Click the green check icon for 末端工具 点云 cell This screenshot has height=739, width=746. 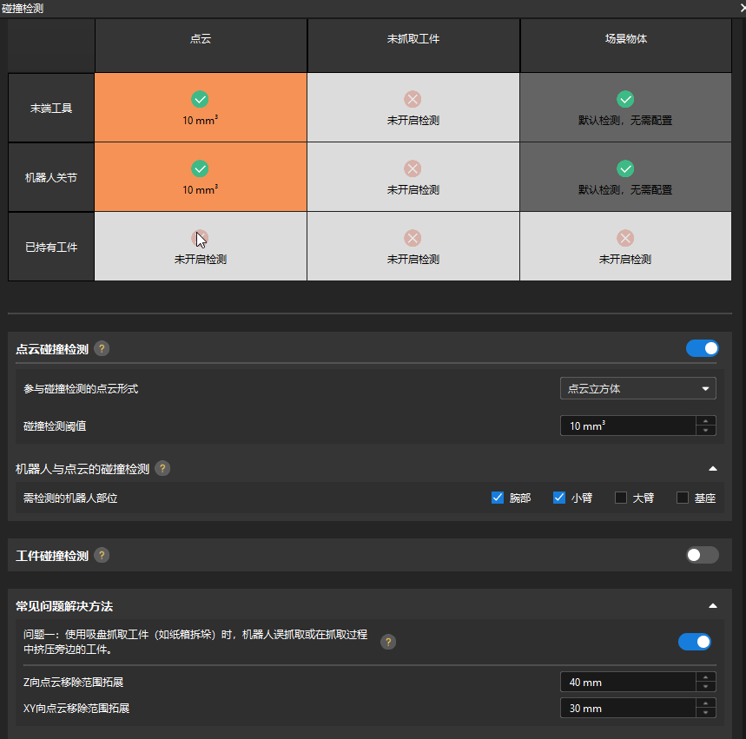[x=200, y=98]
